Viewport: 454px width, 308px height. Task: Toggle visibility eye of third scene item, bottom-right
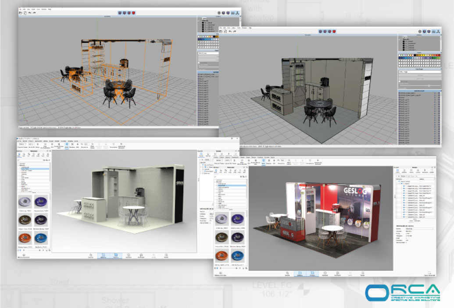click(x=404, y=191)
